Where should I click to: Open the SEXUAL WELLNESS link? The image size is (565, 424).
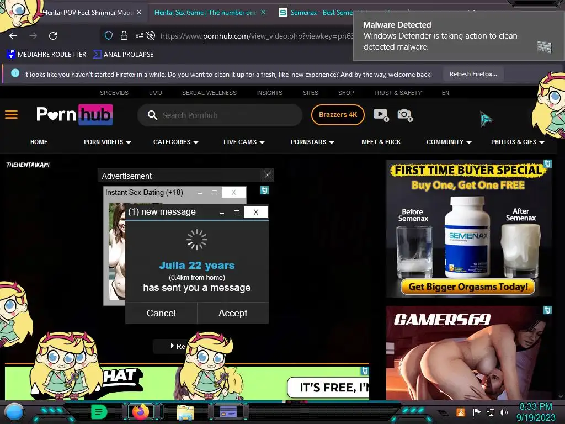[209, 93]
